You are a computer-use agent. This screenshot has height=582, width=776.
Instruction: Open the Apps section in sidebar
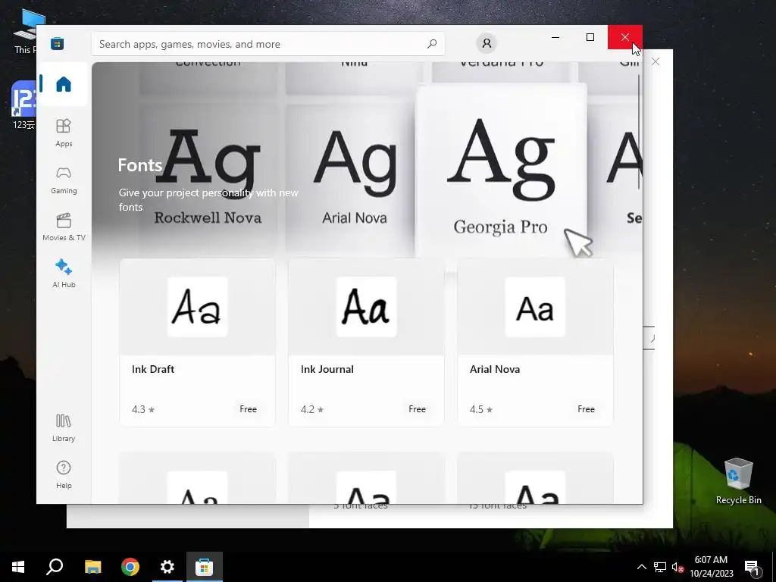click(x=64, y=133)
